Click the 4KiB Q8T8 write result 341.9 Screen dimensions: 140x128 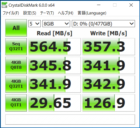[109, 65]
